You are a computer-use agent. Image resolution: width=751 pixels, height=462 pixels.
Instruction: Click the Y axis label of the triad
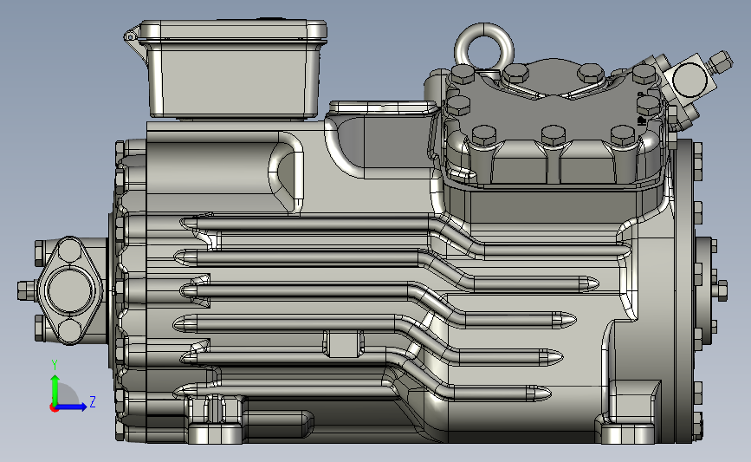pyautogui.click(x=55, y=366)
